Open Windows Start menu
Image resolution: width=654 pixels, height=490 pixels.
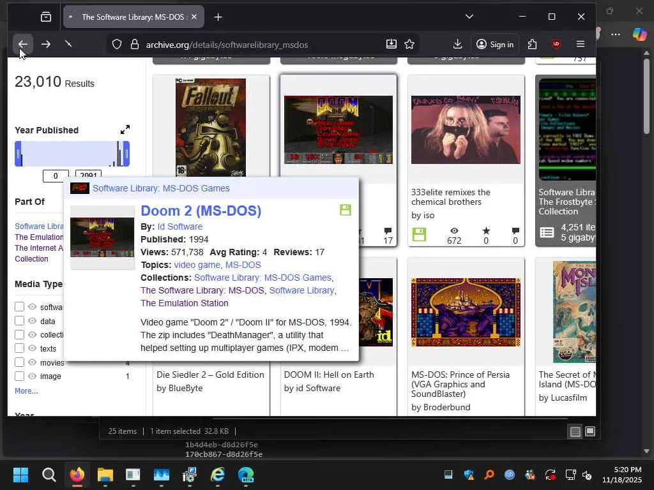click(x=20, y=475)
